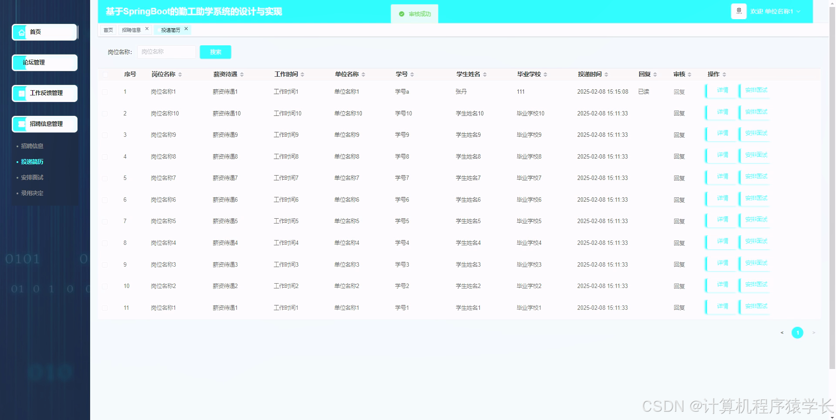The height and width of the screenshot is (420, 836).
Task: Expand the 论坛管理 sidebar menu
Action: [45, 63]
